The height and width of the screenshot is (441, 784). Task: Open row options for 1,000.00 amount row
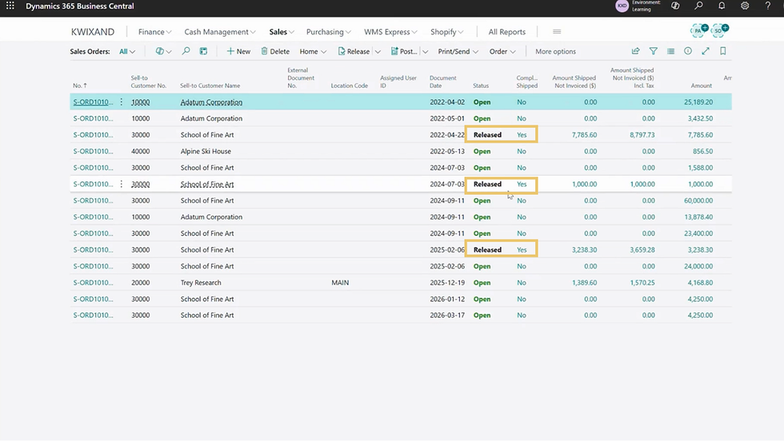(x=121, y=184)
